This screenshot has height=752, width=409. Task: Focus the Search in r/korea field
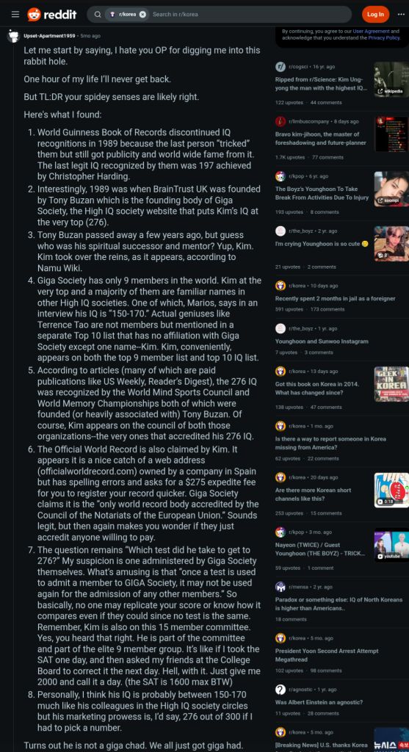click(x=250, y=15)
